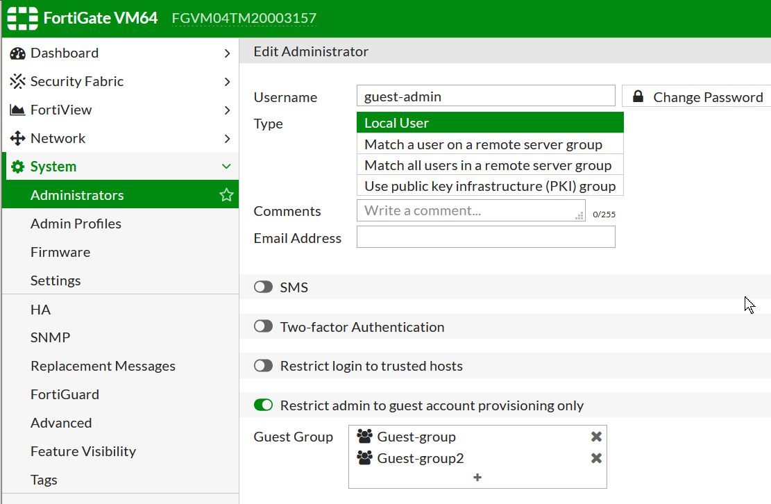Viewport: 771px width, 504px height.
Task: Click the Guest-group entry text
Action: [x=416, y=437]
